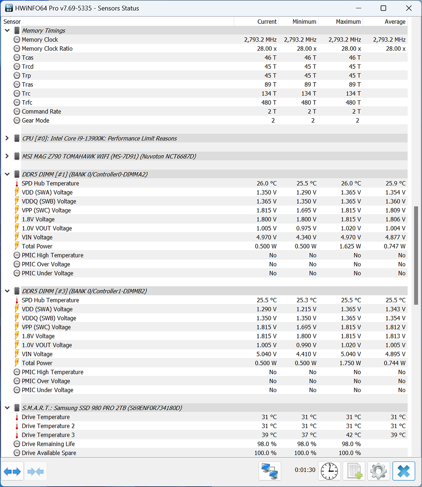Expand the MSI MAG Z790 TOMAHAWK section

click(x=7, y=156)
